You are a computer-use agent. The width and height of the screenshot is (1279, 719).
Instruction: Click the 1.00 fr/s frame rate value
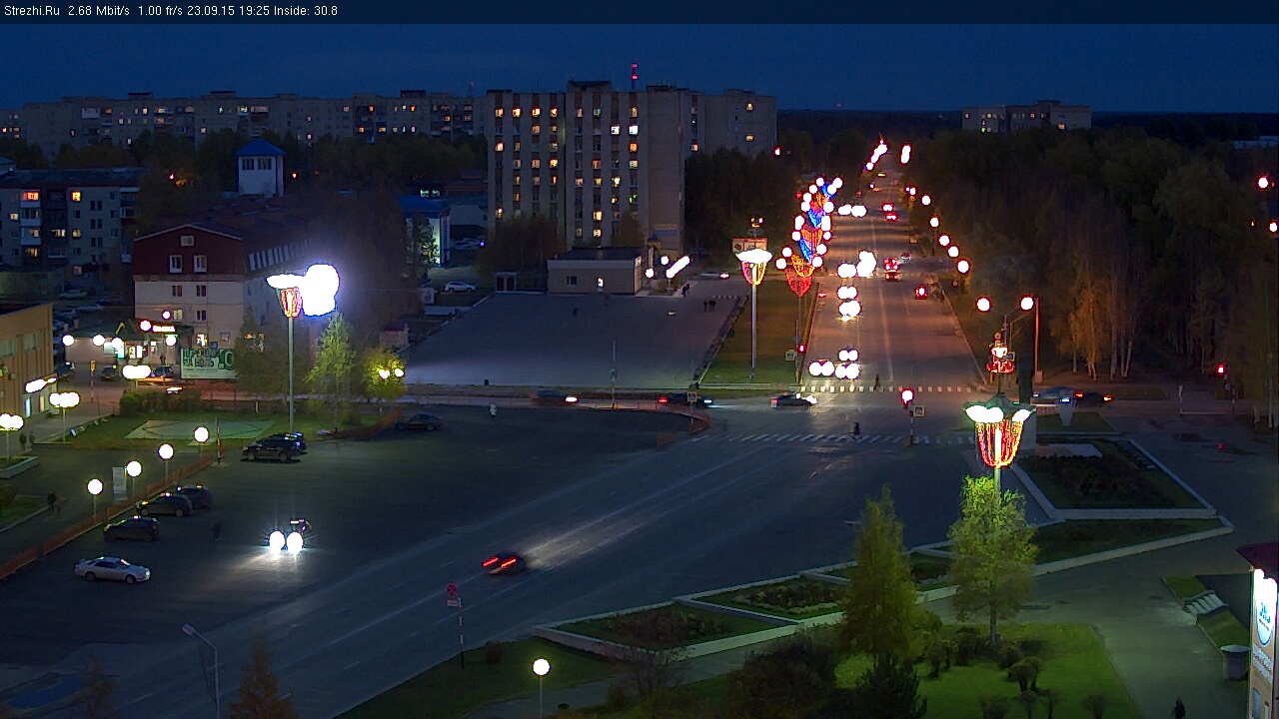[x=161, y=11]
